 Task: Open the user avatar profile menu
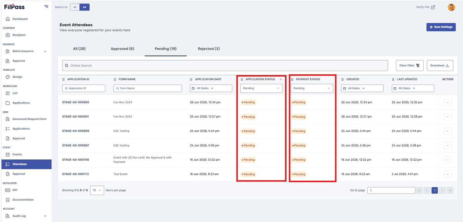pyautogui.click(x=451, y=7)
